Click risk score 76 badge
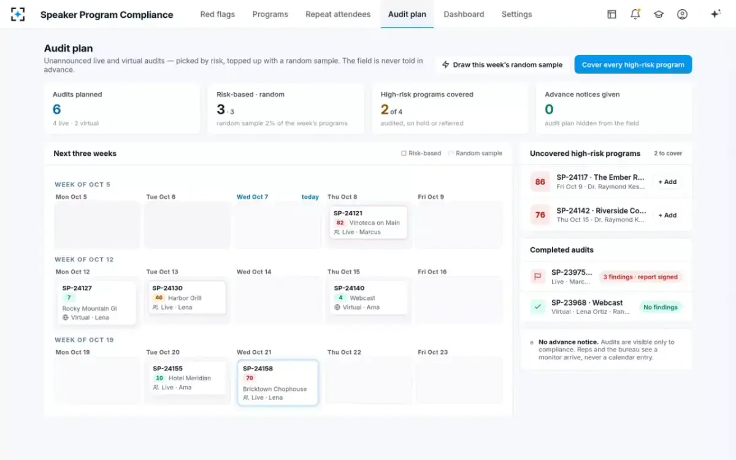This screenshot has width=736, height=460. (x=540, y=215)
